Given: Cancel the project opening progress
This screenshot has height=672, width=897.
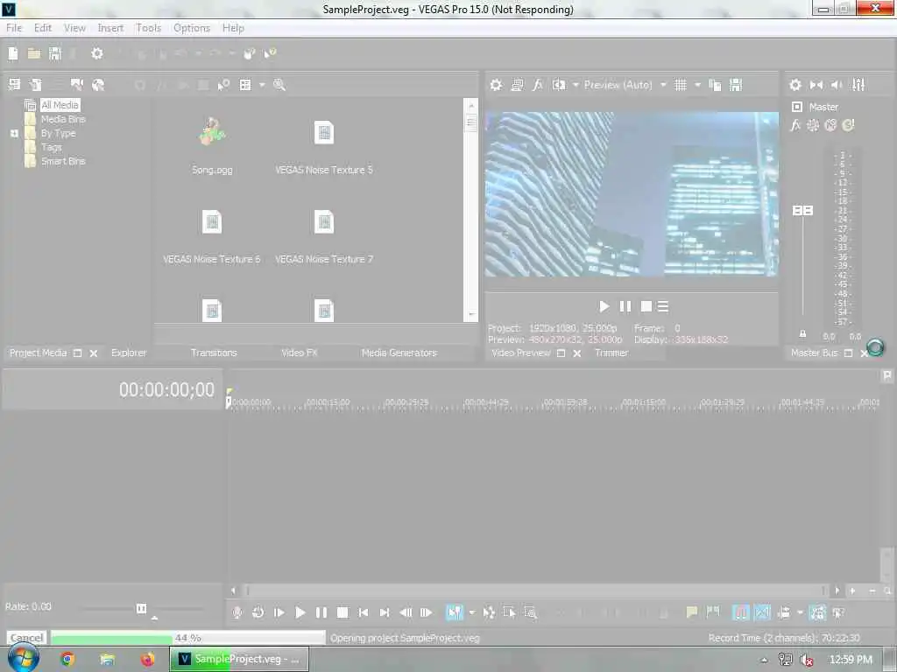Looking at the screenshot, I should 26,638.
